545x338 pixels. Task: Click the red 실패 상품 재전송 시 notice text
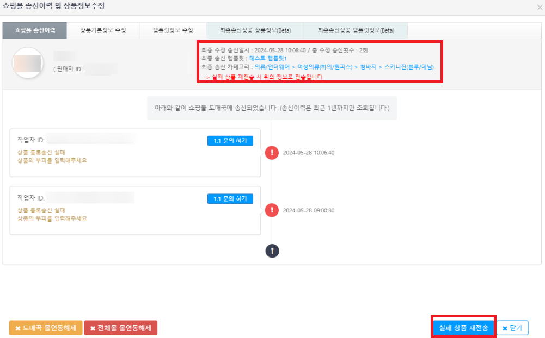tap(264, 77)
